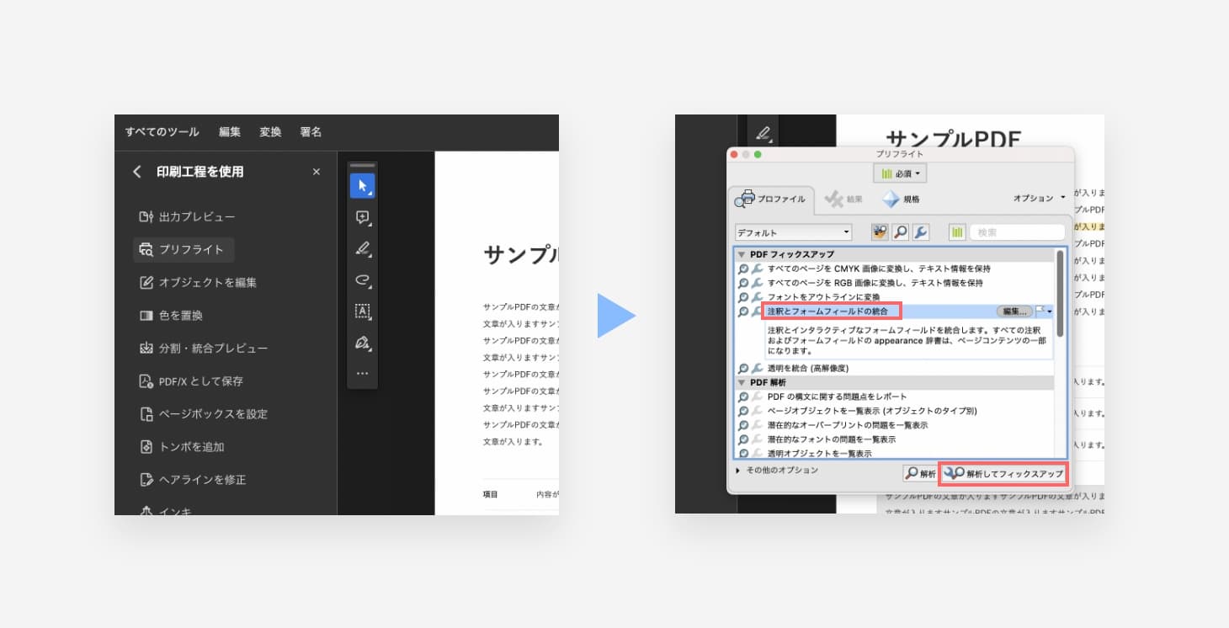Click the wrench fixups filter icon

[921, 232]
